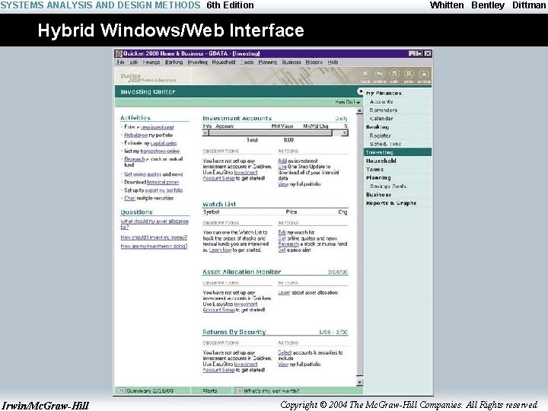Open the Taxes menu
This screenshot has height=411, width=548.
247,62
